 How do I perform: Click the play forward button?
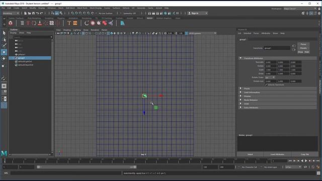pos(306,161)
